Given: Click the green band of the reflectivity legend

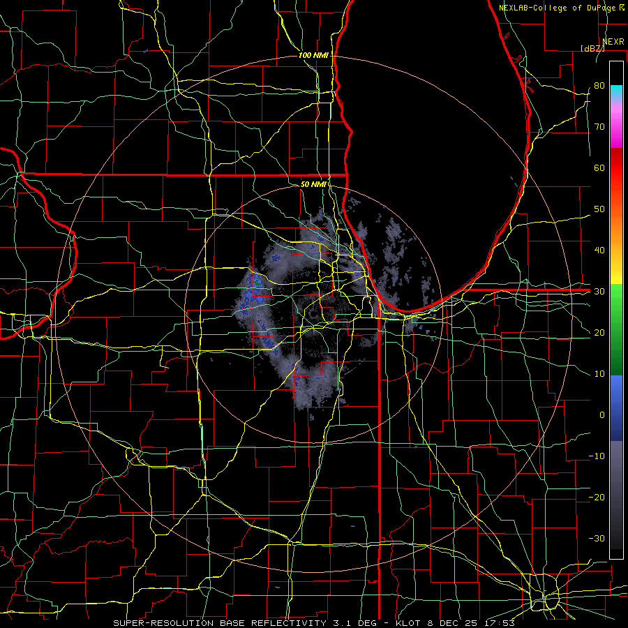Looking at the screenshot, I should [x=616, y=329].
